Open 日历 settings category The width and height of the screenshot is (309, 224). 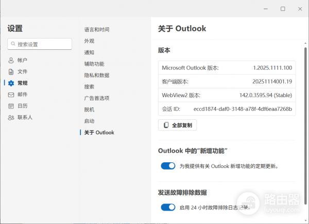[22, 106]
